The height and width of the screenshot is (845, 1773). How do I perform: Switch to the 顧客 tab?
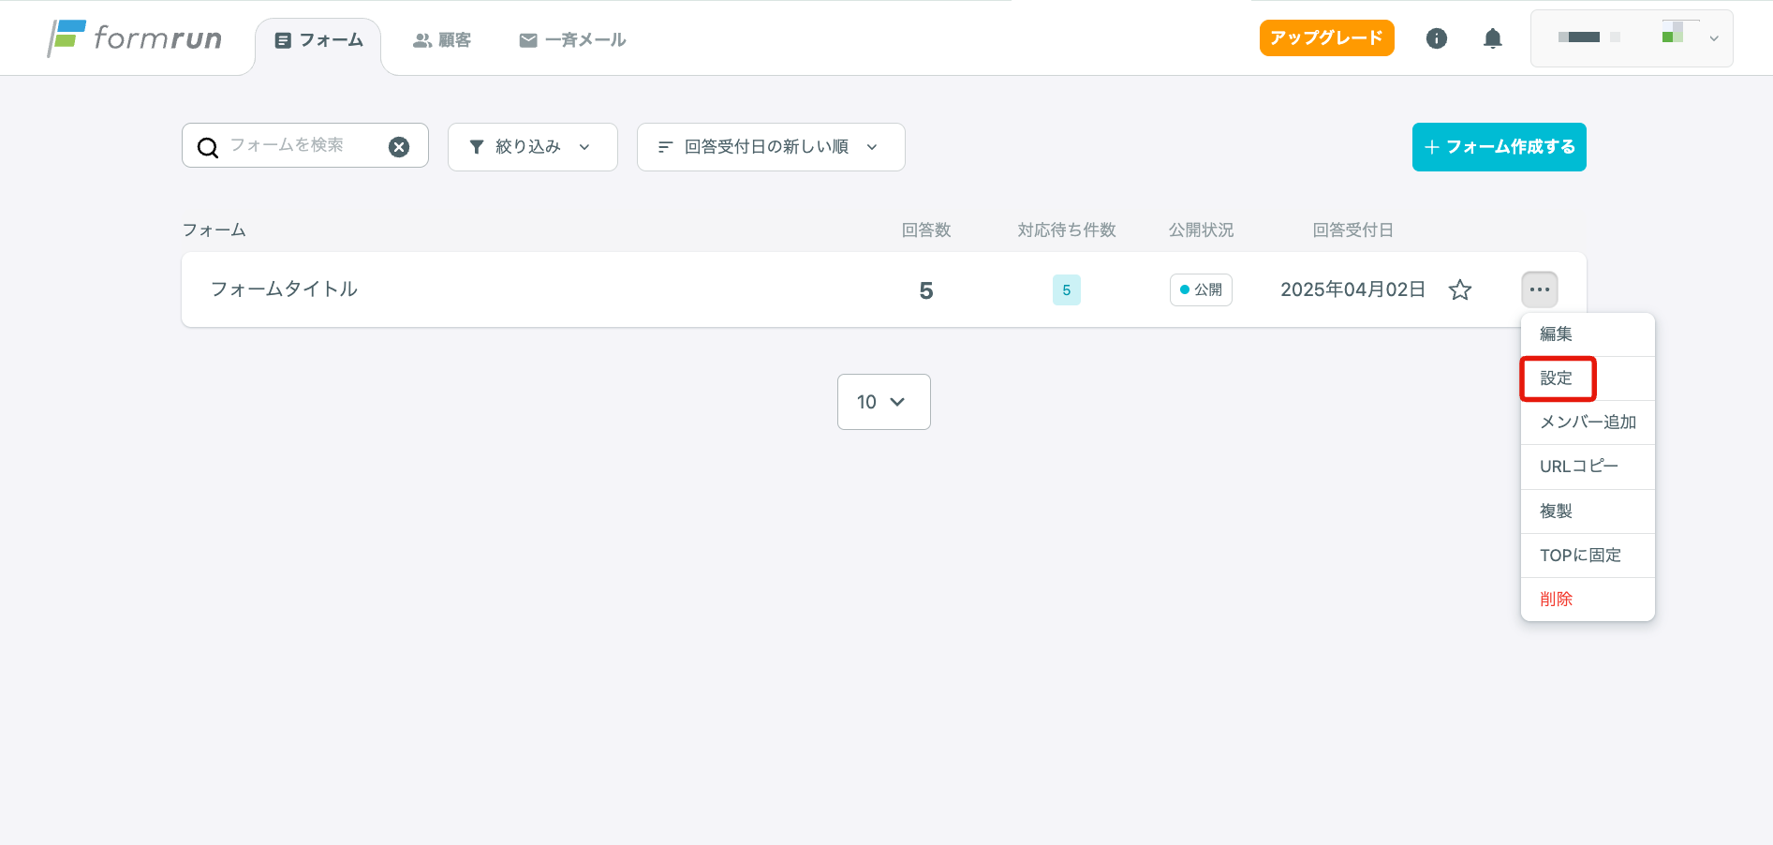coord(442,40)
